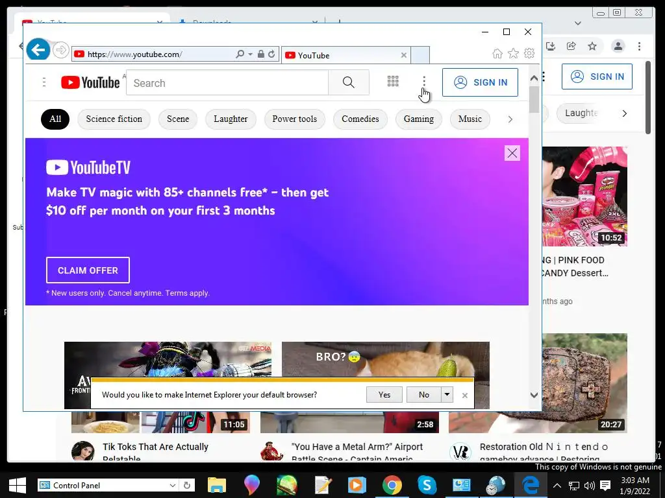Open the new tab button in IE

click(420, 55)
